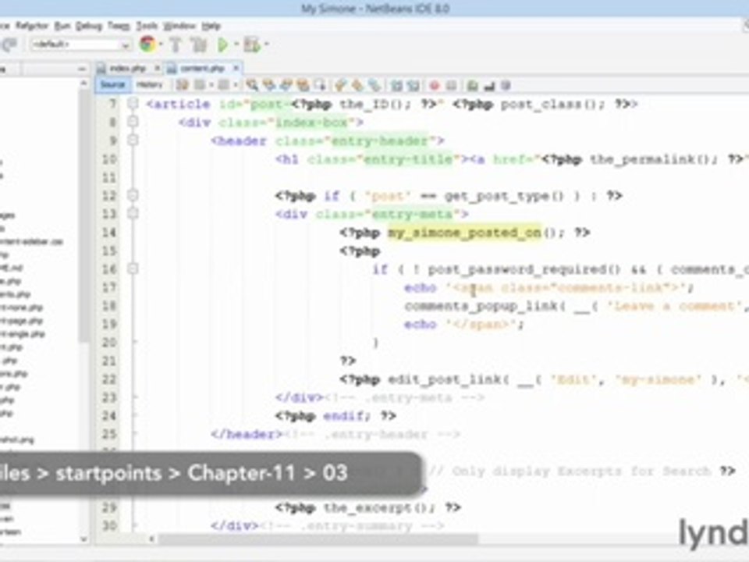749x562 pixels.
Task: Click line number 22 in gutter
Action: pyautogui.click(x=109, y=379)
